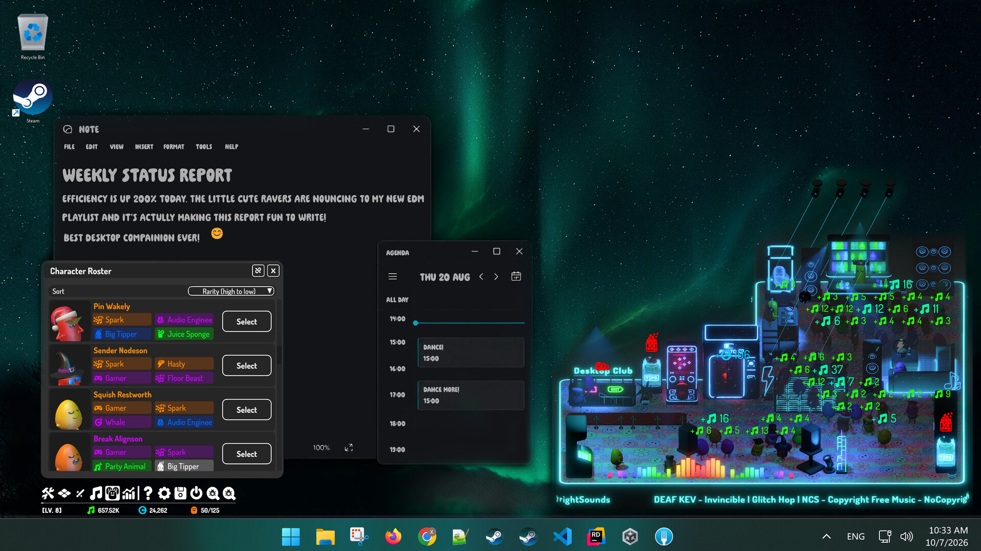This screenshot has width=981, height=551.
Task: Click Pin Wakely's Juice Sponge trait
Action: tap(184, 334)
